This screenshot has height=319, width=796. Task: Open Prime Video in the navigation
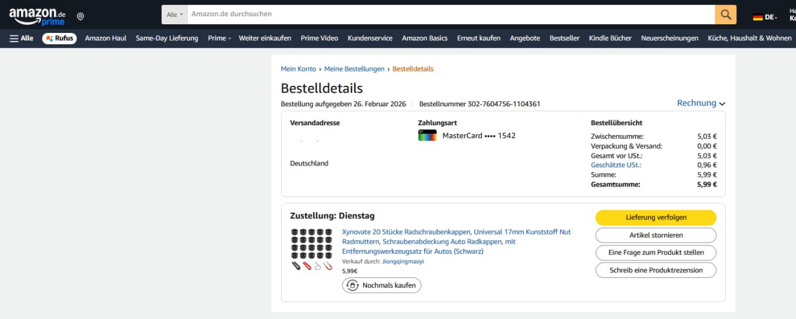(x=319, y=38)
